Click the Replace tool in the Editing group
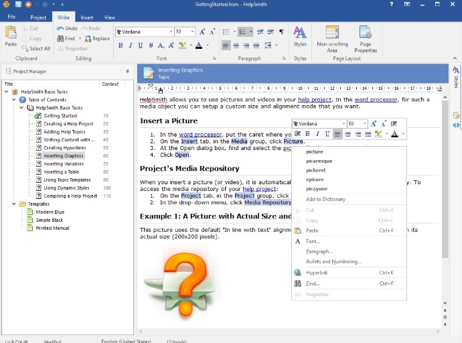 pyautogui.click(x=97, y=39)
